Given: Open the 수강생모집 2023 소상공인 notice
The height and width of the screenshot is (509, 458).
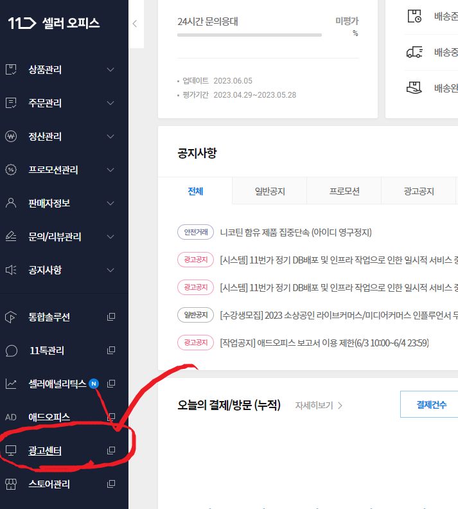Looking at the screenshot, I should coord(339,315).
